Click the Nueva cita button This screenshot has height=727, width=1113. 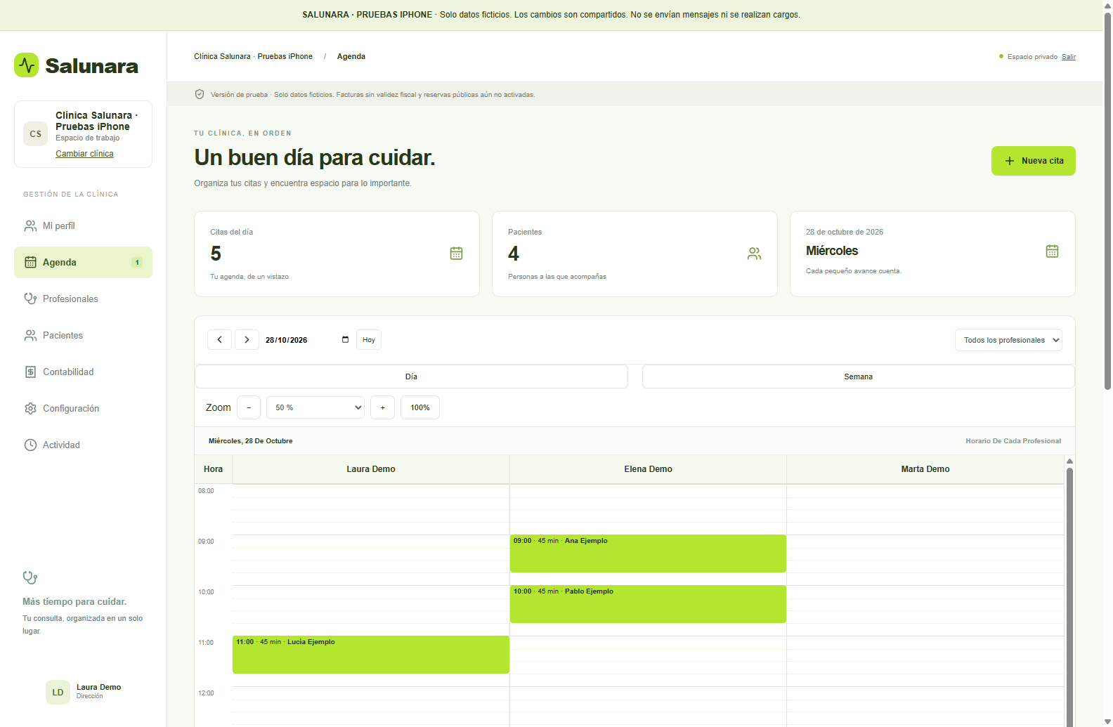[x=1033, y=161]
